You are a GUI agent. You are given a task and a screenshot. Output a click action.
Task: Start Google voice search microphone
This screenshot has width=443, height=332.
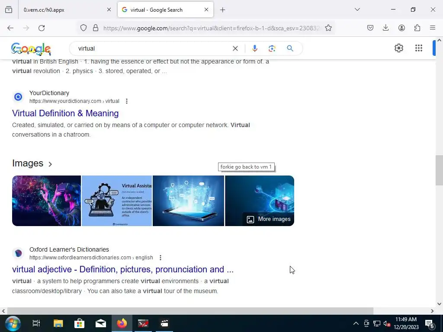[x=254, y=48]
